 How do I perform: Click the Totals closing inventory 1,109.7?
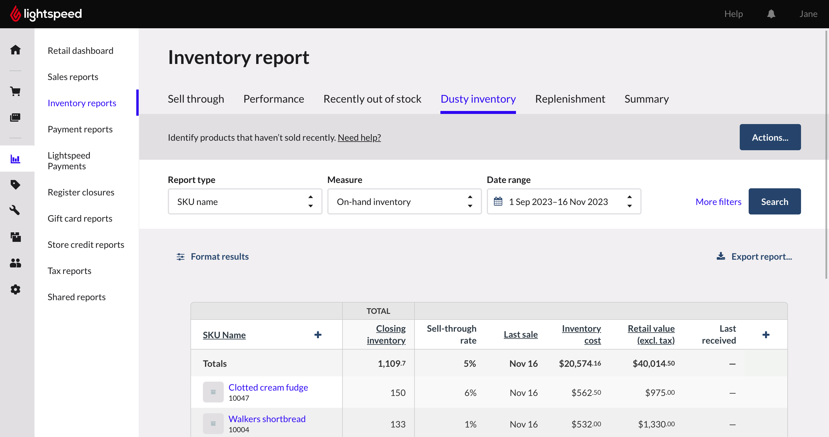tap(392, 363)
